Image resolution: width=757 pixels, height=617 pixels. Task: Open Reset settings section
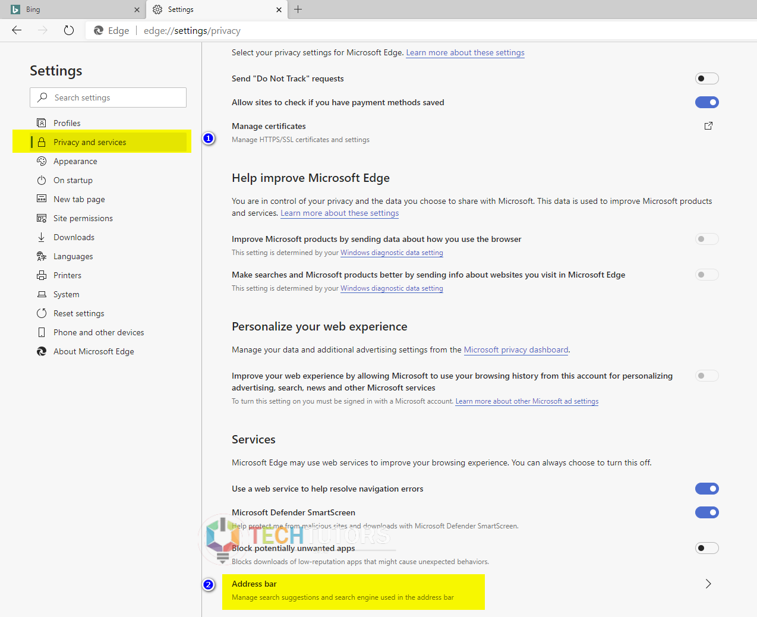[x=108, y=313]
